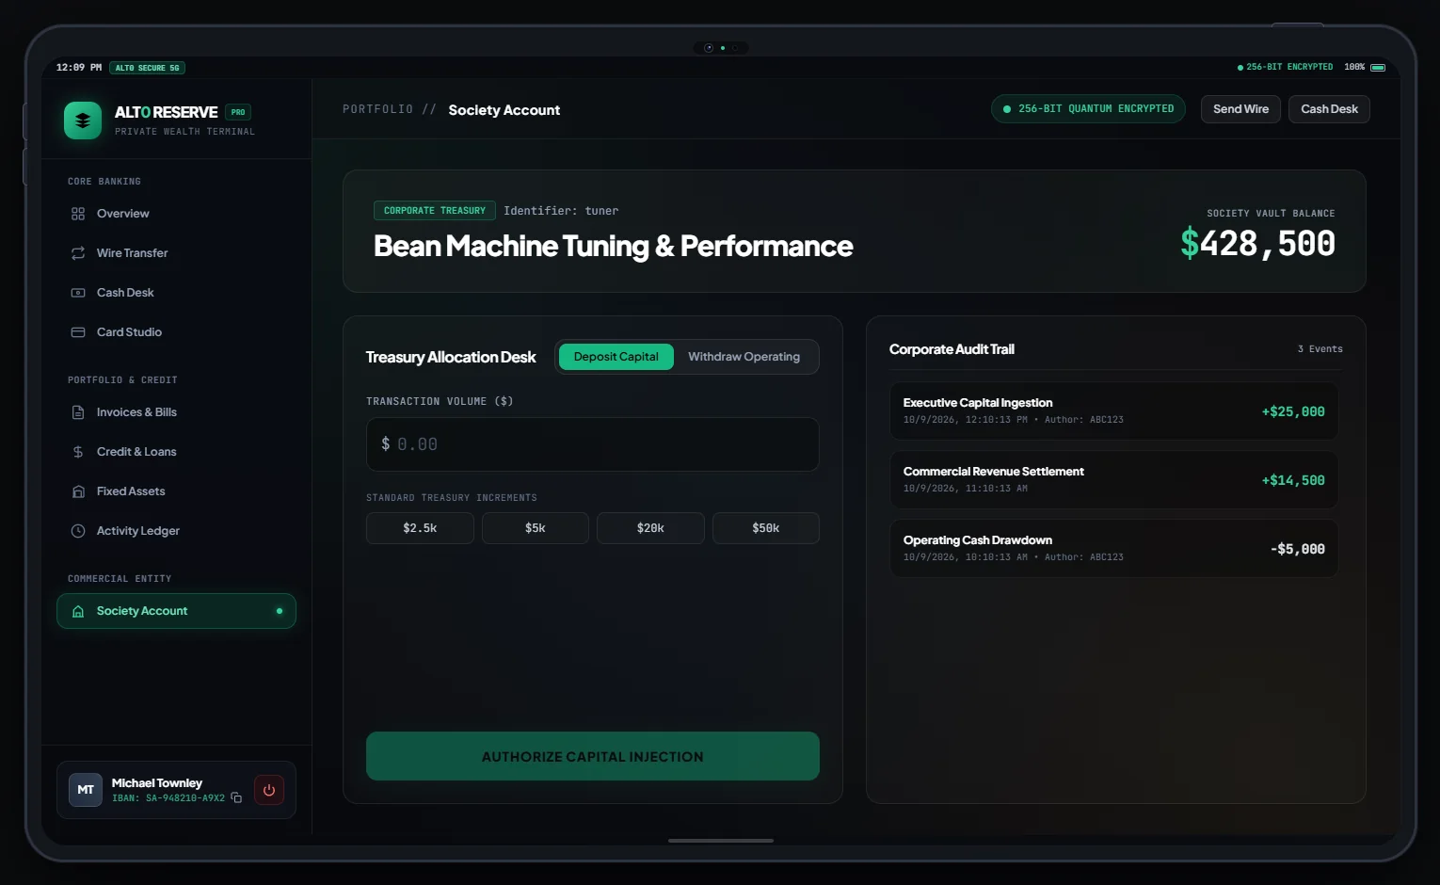Click the ALTO SECURE 5G status badge
This screenshot has height=885, width=1440.
tap(148, 68)
